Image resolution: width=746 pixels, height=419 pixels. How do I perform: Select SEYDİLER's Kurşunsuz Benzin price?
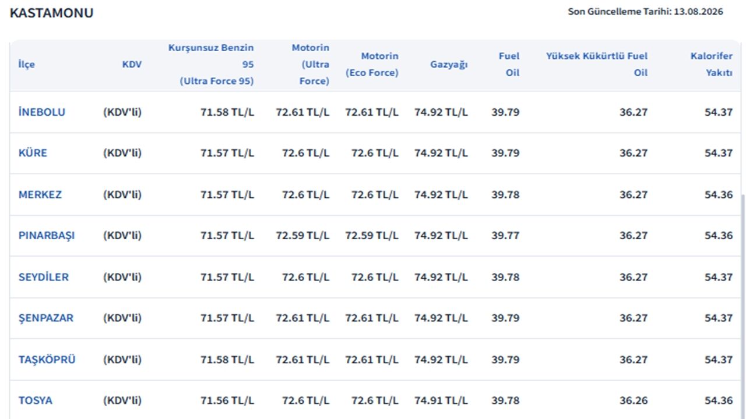click(227, 277)
